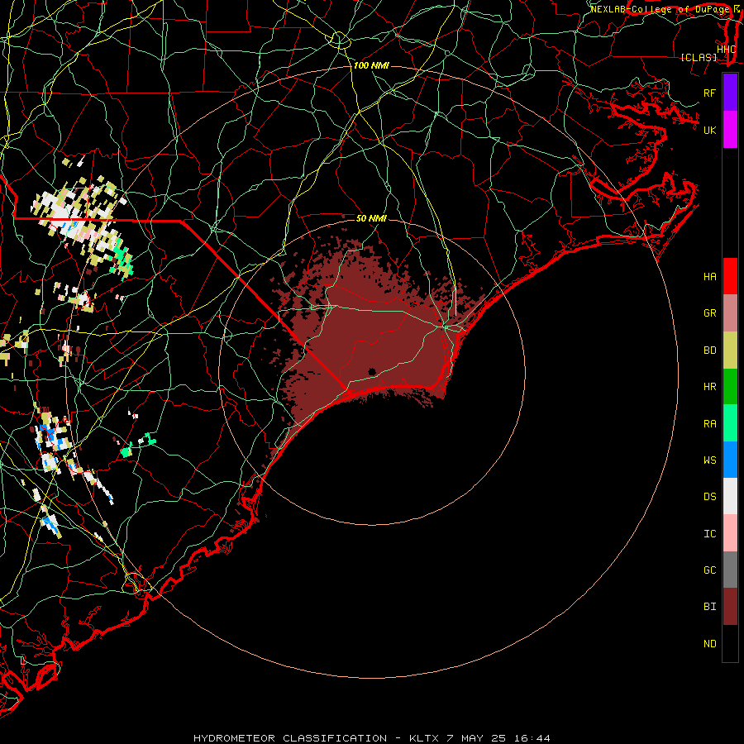This screenshot has height=744, width=744.
Task: Click the BD legend label
Action: [709, 351]
